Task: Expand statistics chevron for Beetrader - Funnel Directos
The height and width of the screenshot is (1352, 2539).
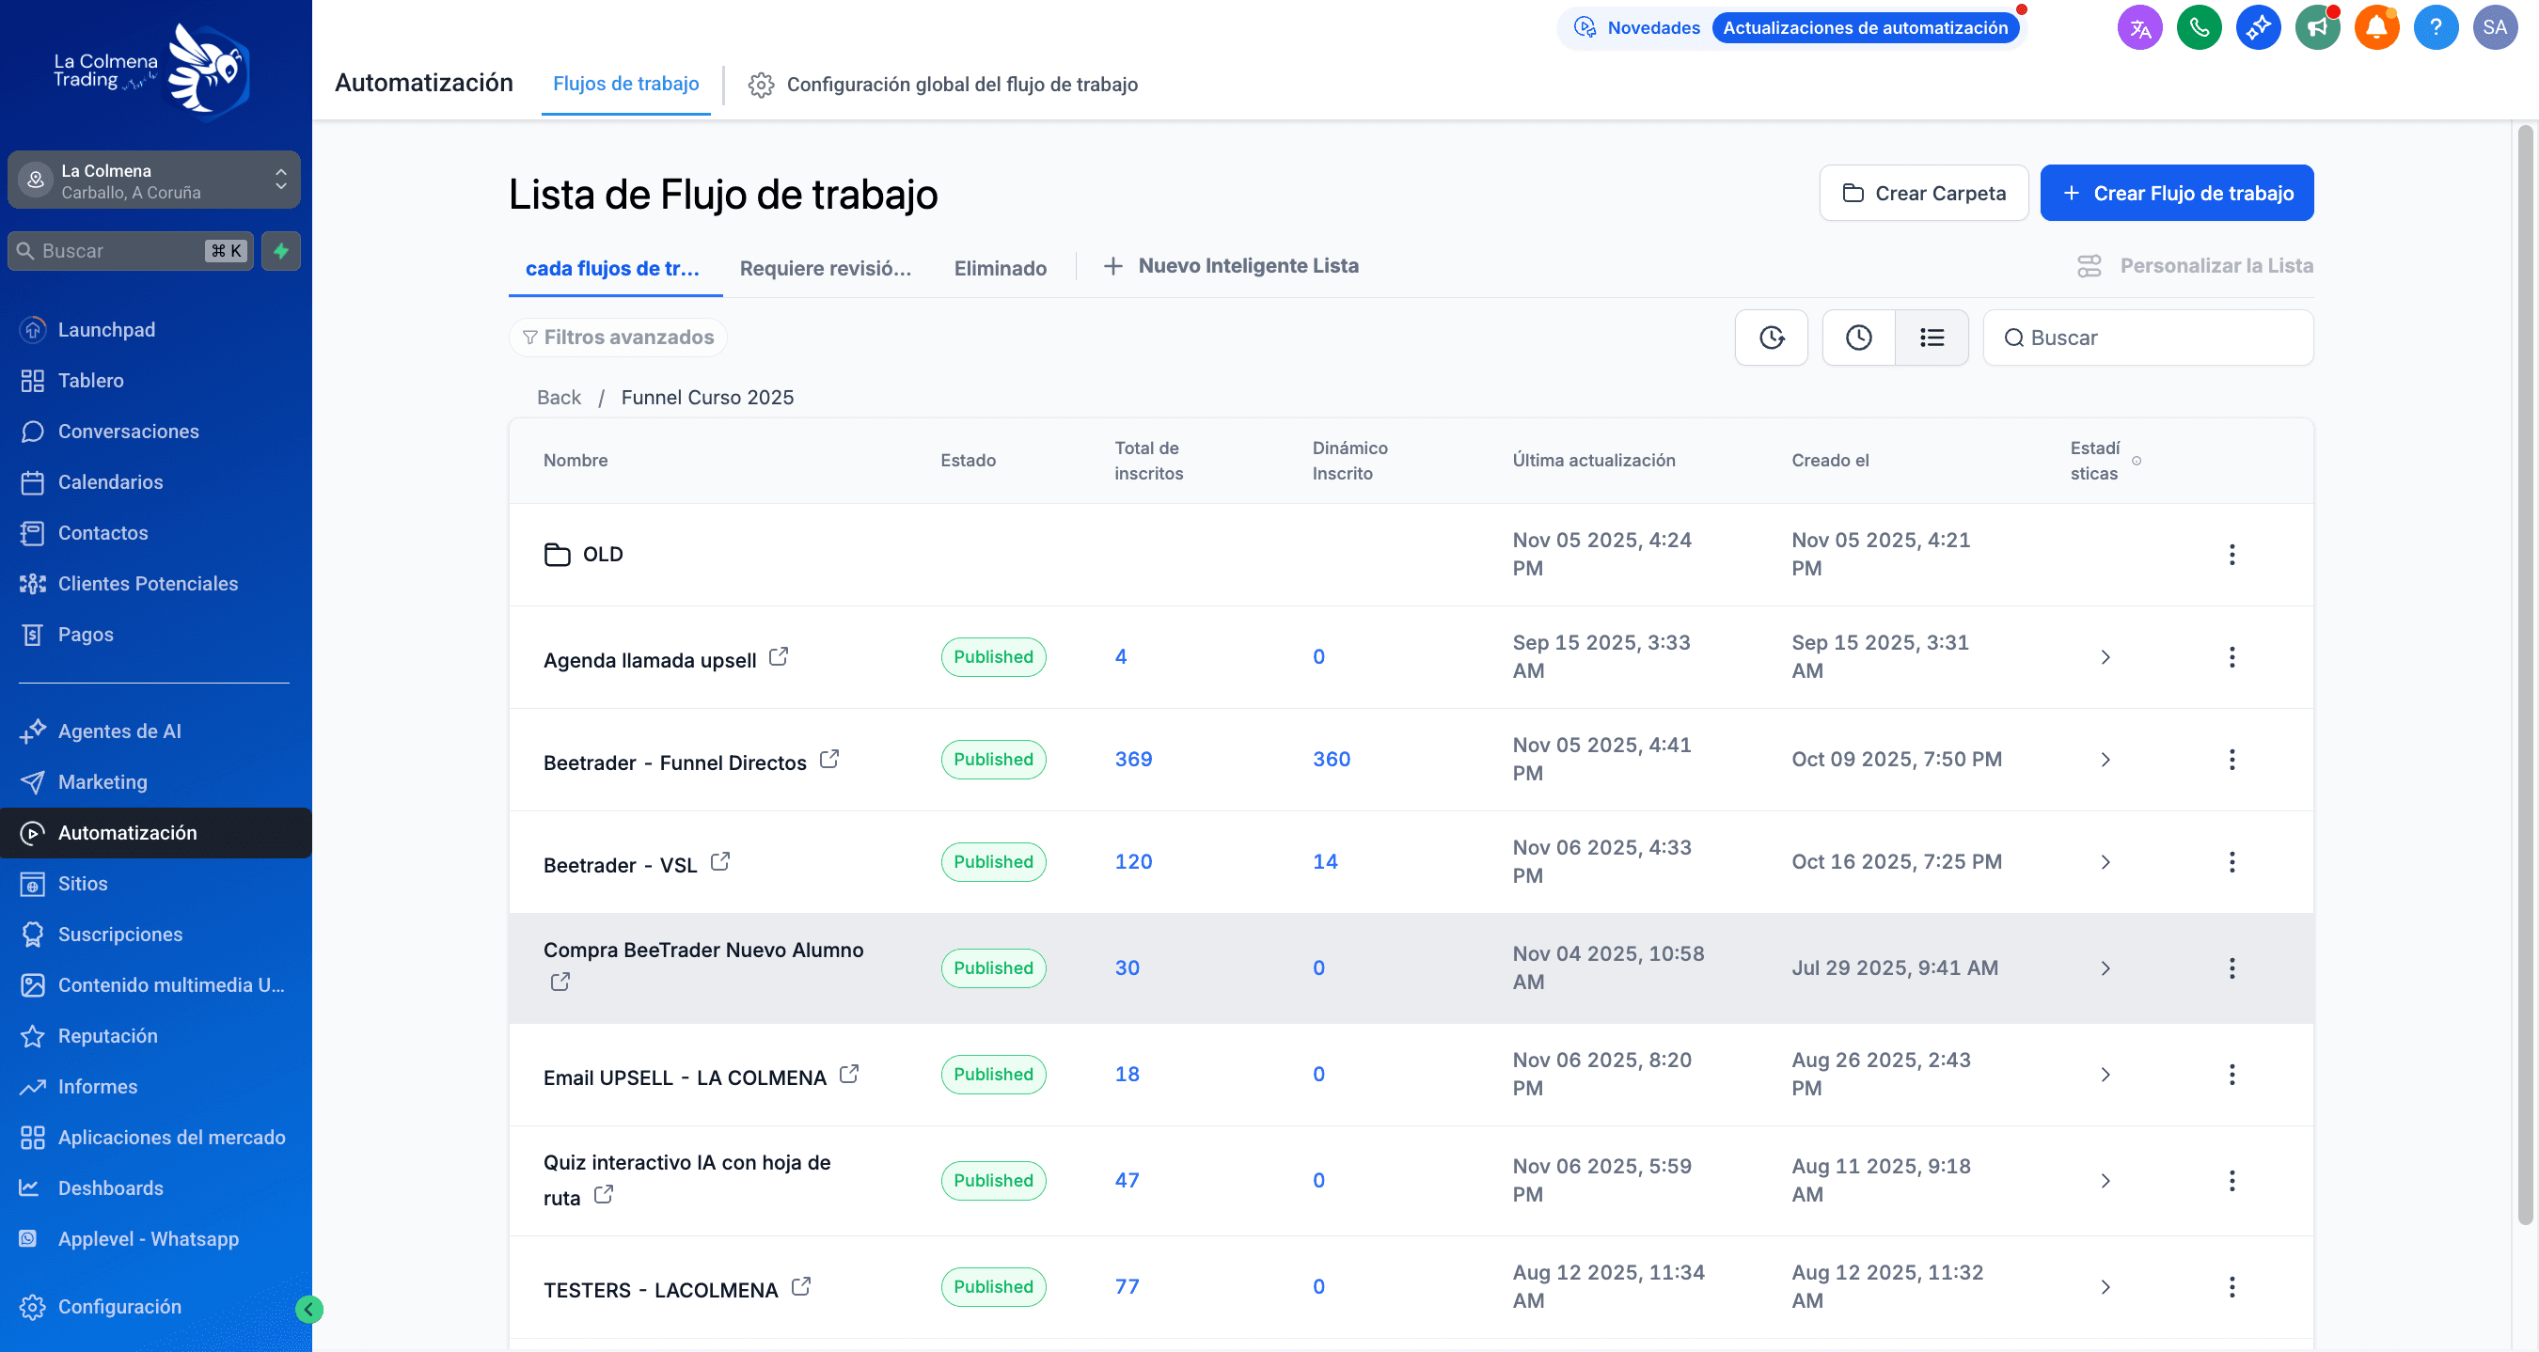Action: [2105, 760]
